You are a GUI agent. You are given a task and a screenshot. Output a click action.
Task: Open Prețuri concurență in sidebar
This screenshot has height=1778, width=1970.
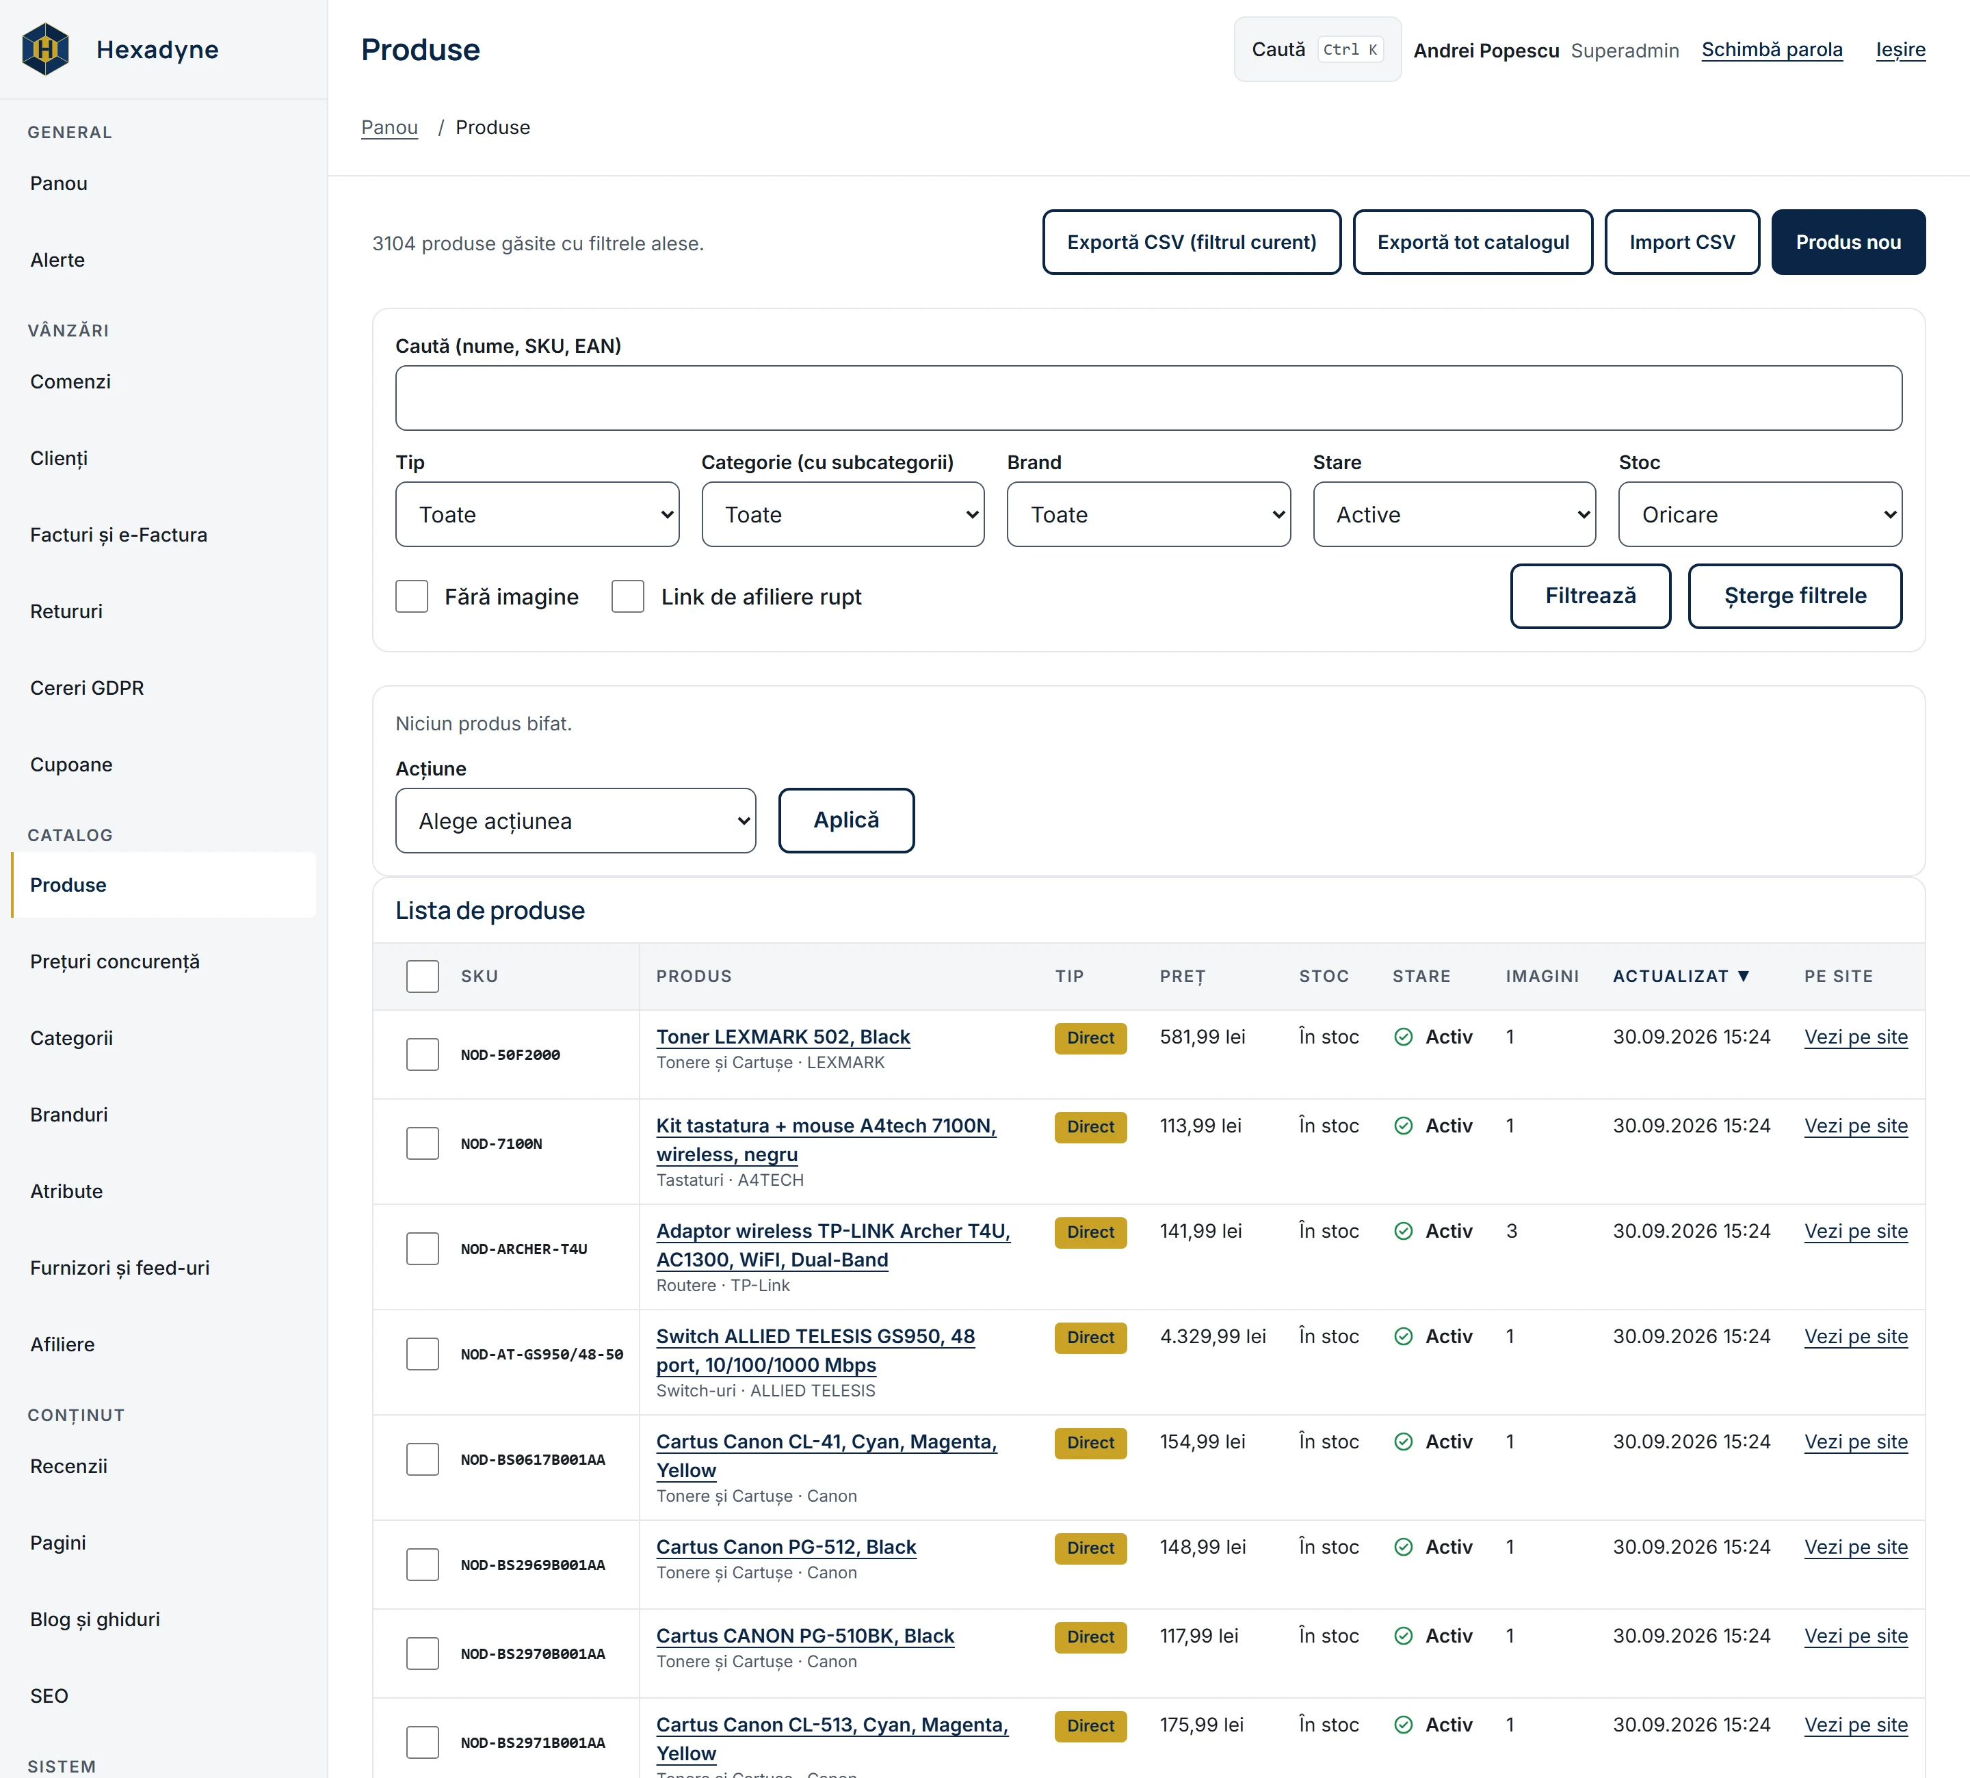point(114,962)
